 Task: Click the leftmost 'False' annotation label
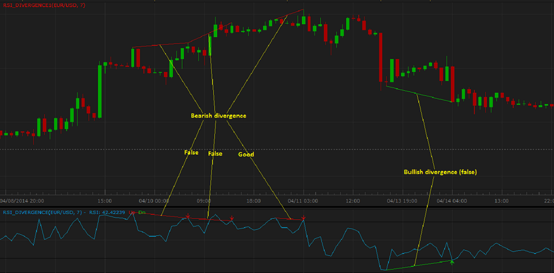[x=191, y=152]
